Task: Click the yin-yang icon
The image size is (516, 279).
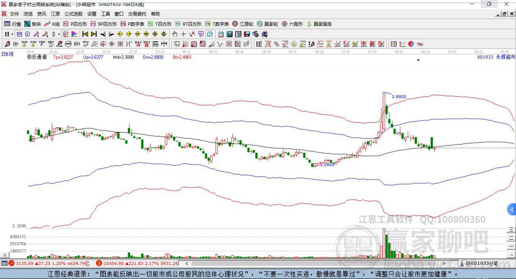Action: 411,44
